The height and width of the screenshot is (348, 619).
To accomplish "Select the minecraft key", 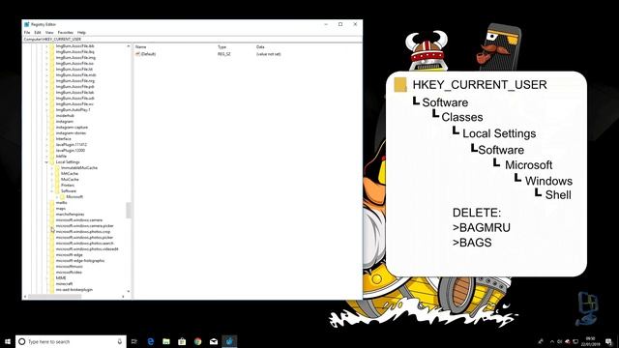I will point(64,283).
